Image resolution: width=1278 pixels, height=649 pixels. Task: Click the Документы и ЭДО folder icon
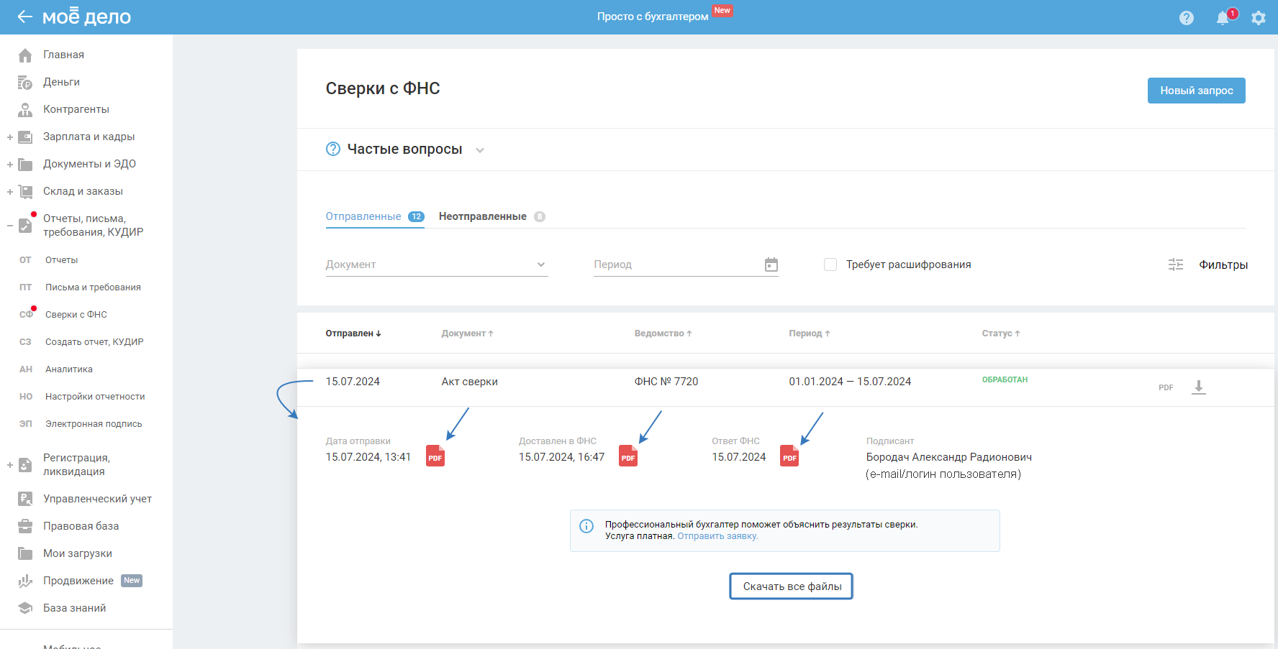[25, 165]
